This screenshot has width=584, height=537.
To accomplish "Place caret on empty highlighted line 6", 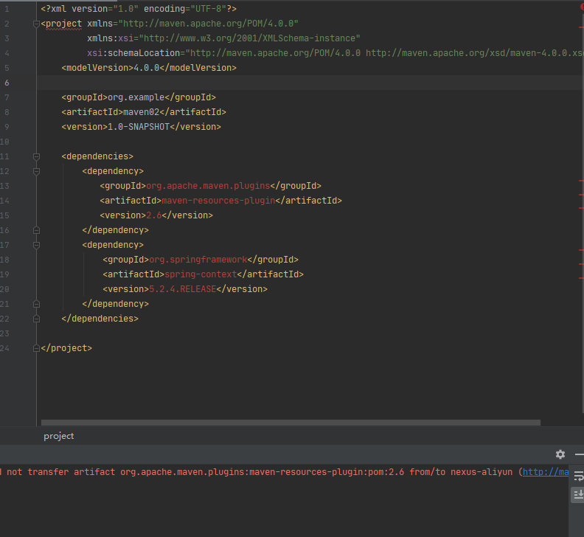I will point(309,83).
